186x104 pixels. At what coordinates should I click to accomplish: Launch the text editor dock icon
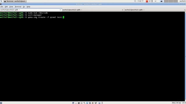pos(90,103)
